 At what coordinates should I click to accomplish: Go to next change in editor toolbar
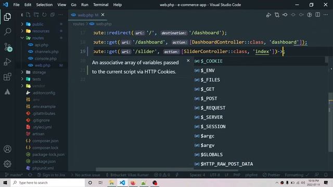tap(301, 15)
